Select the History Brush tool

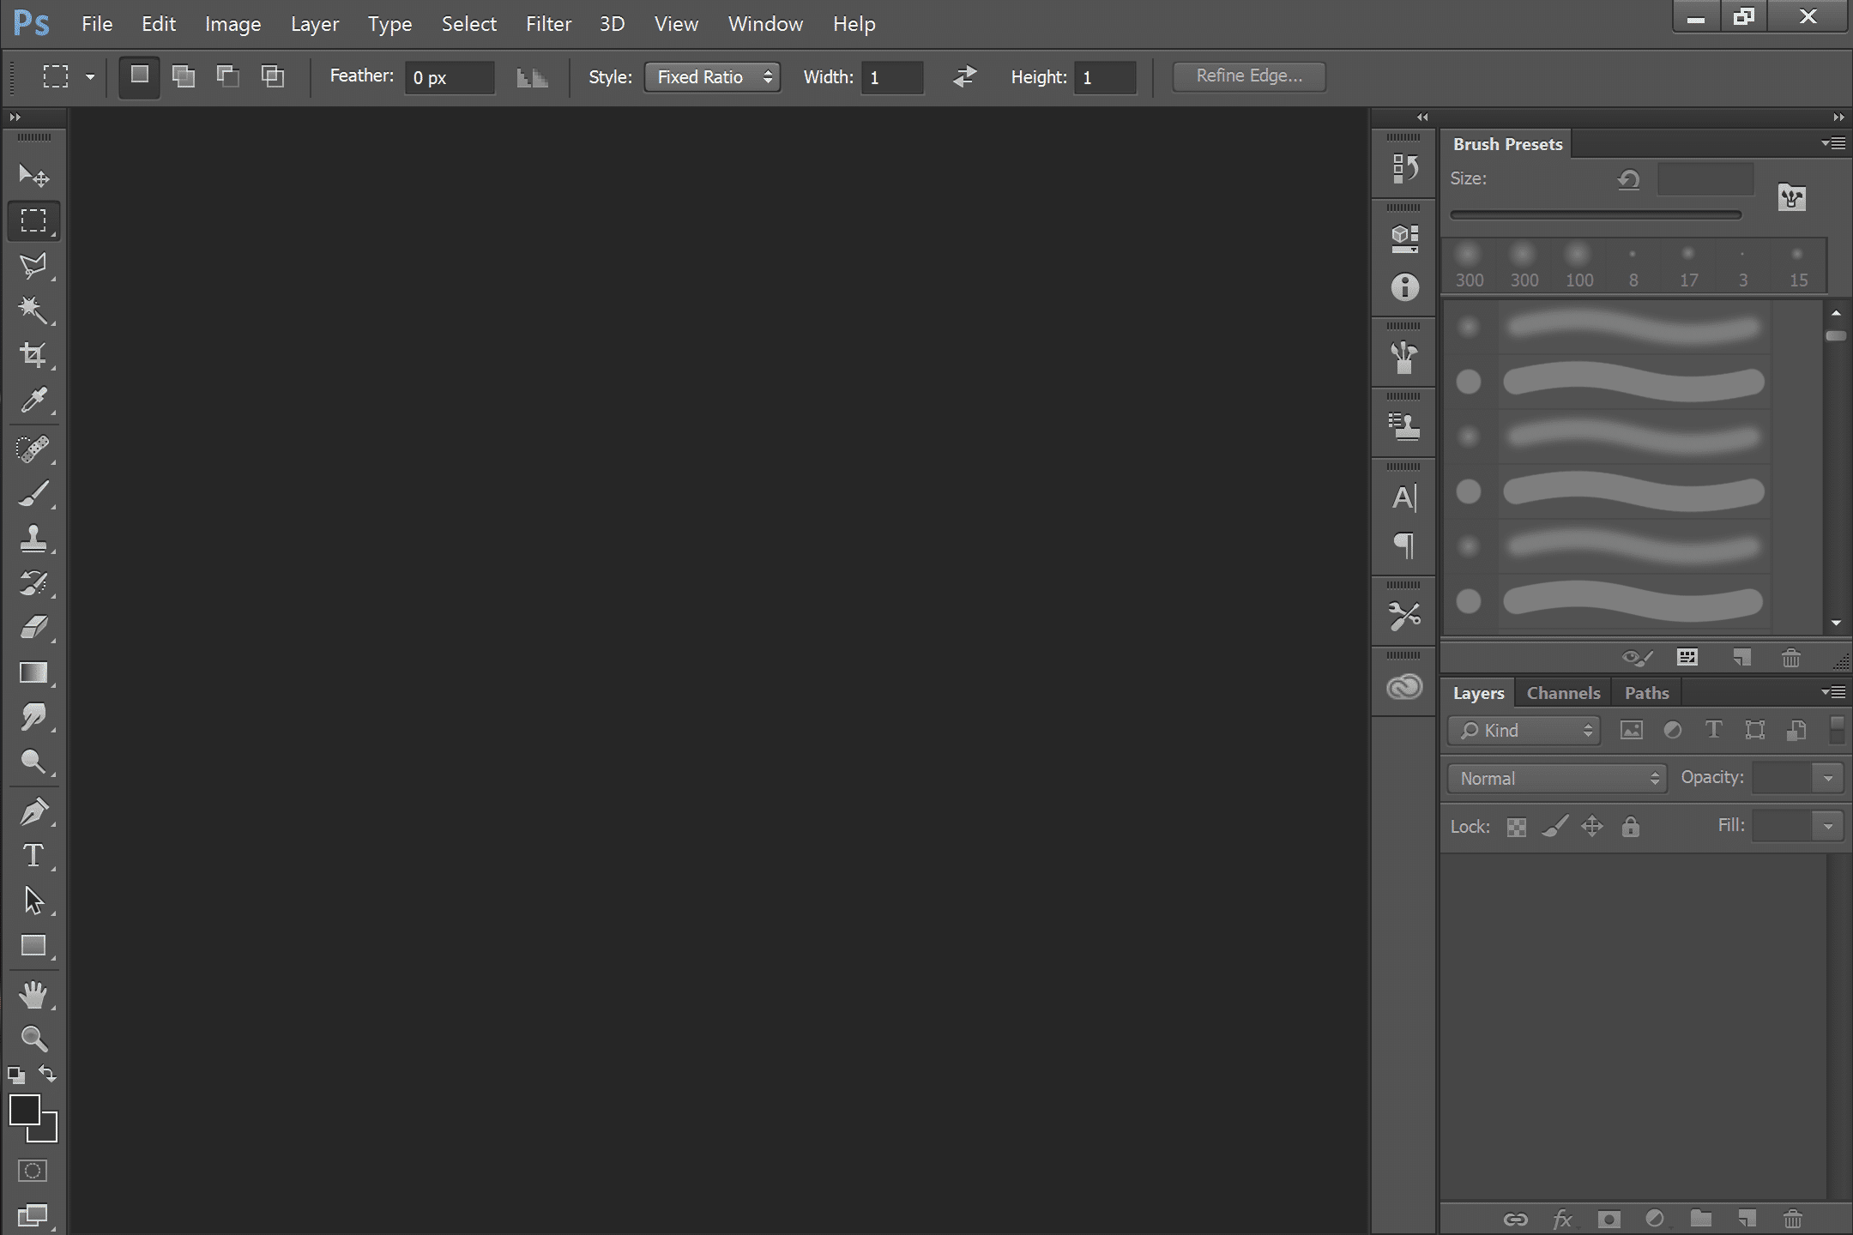[33, 582]
